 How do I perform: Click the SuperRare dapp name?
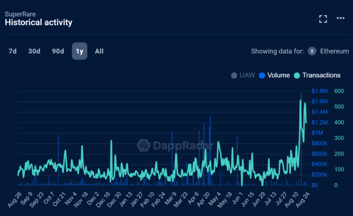20,14
